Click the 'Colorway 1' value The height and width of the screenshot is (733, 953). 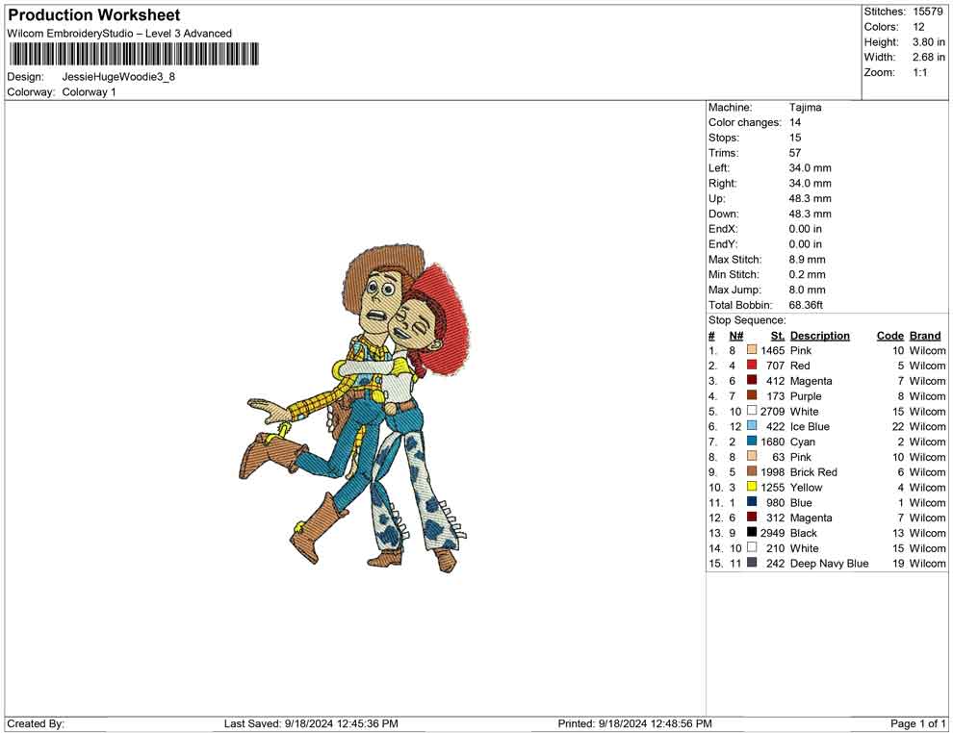click(89, 92)
